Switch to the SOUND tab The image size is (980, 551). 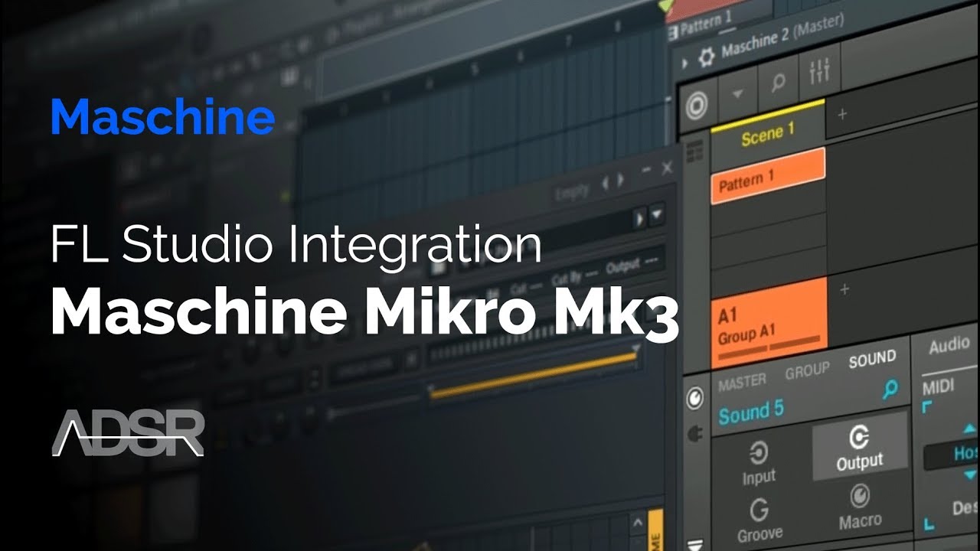872,359
